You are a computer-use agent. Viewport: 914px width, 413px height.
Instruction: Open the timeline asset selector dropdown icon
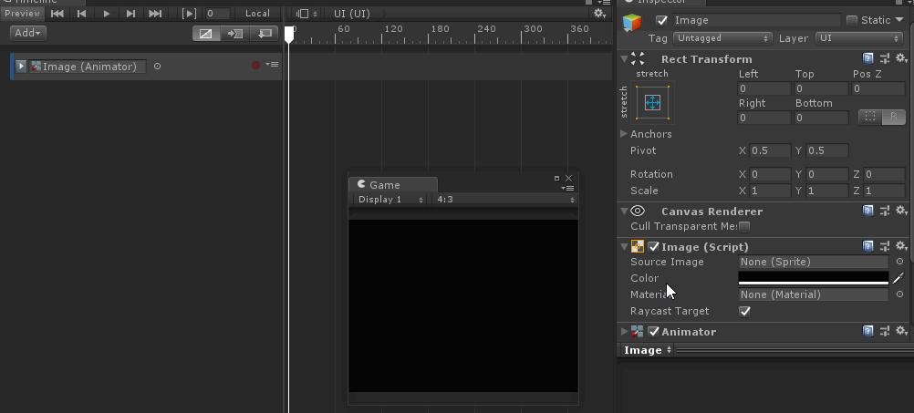coord(306,14)
